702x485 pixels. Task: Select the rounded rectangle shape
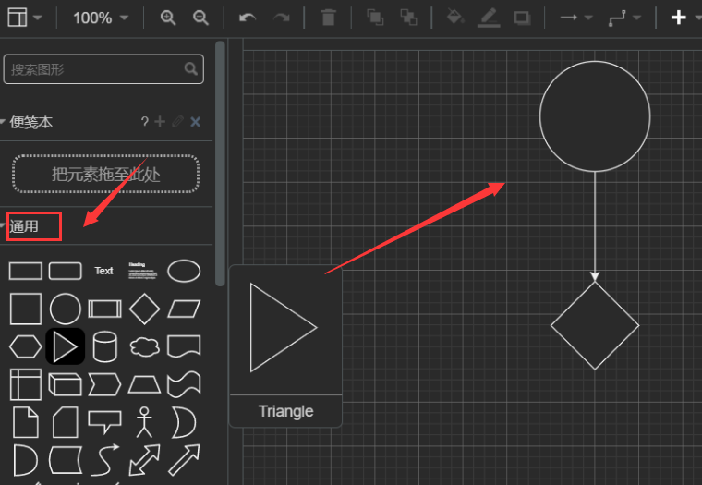click(66, 271)
